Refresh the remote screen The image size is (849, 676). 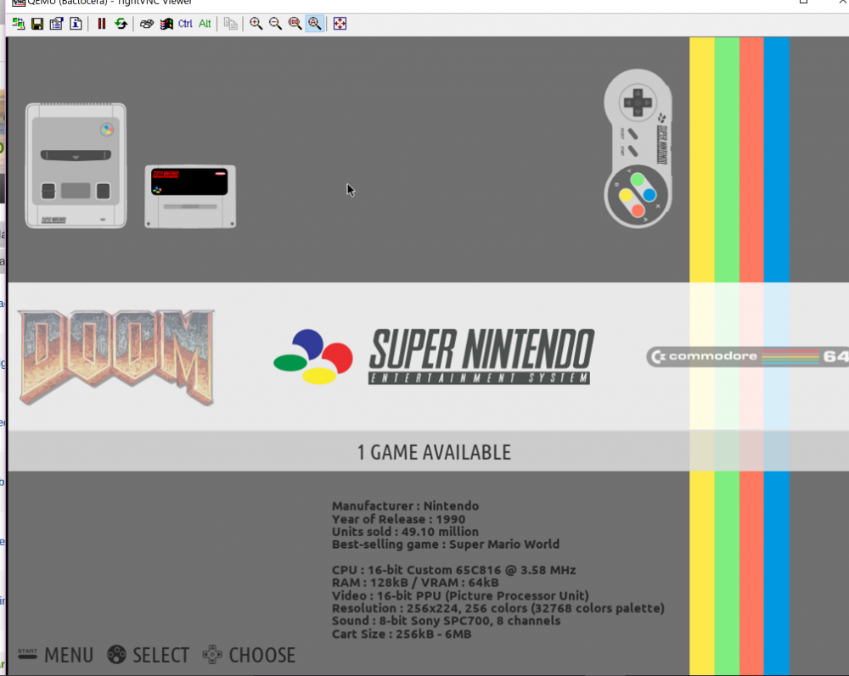pos(121,24)
